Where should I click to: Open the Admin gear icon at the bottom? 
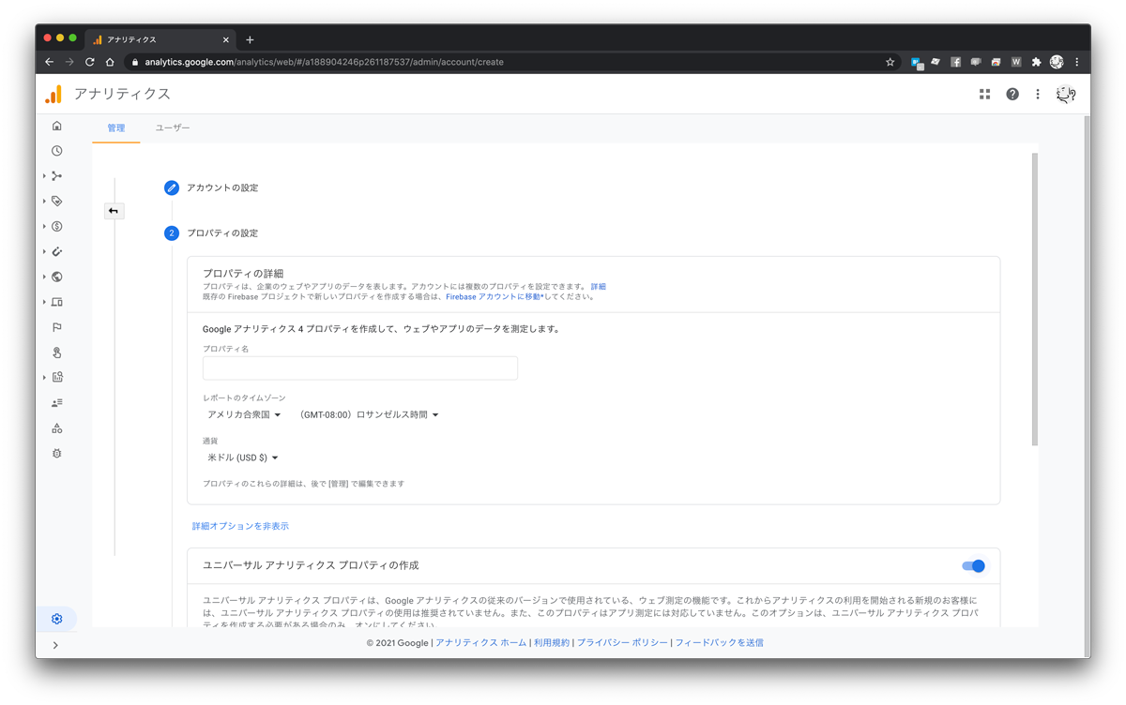tap(56, 619)
